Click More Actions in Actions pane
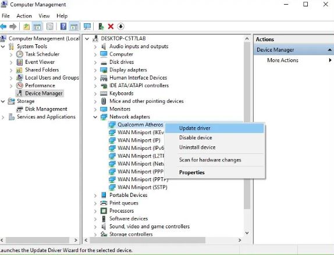This screenshot has height=255, width=334. pyautogui.click(x=282, y=60)
